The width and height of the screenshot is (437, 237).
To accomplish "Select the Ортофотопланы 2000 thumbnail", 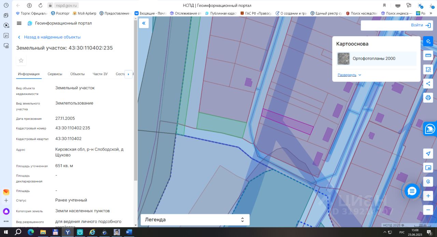I will pos(343,59).
